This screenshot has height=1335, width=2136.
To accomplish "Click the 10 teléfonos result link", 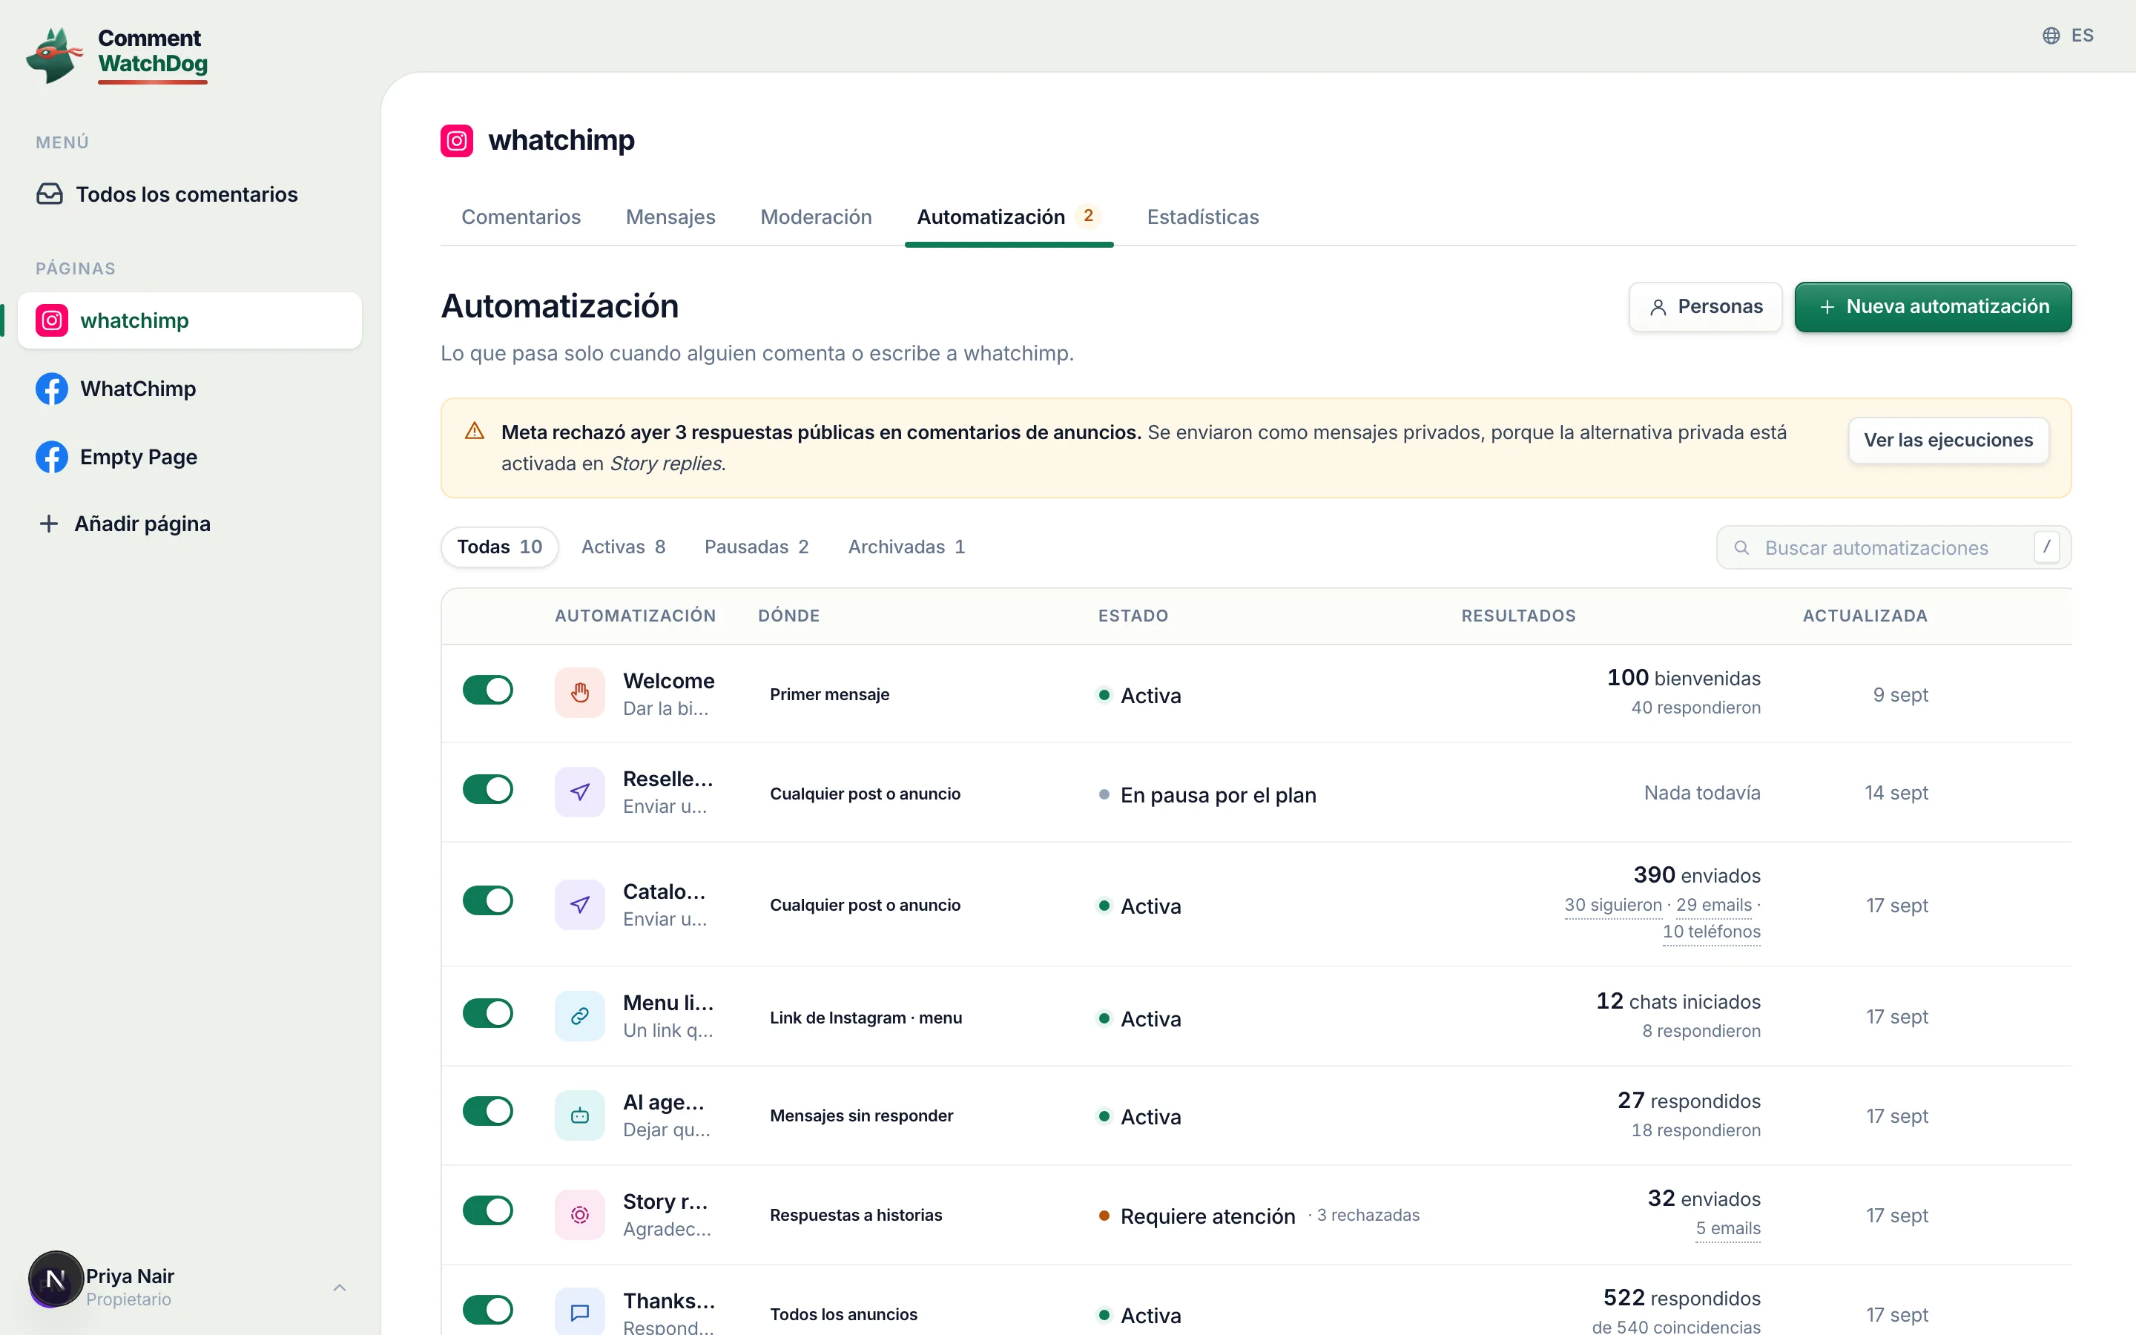I will [x=1712, y=932].
